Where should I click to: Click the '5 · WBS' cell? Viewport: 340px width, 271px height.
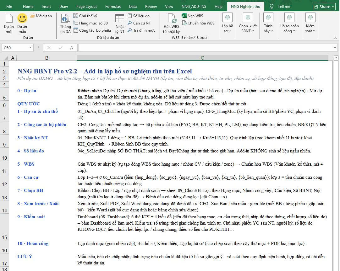click(x=47, y=167)
